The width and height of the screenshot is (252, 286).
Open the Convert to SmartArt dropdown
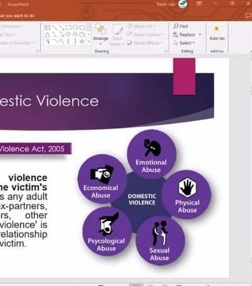(17, 43)
